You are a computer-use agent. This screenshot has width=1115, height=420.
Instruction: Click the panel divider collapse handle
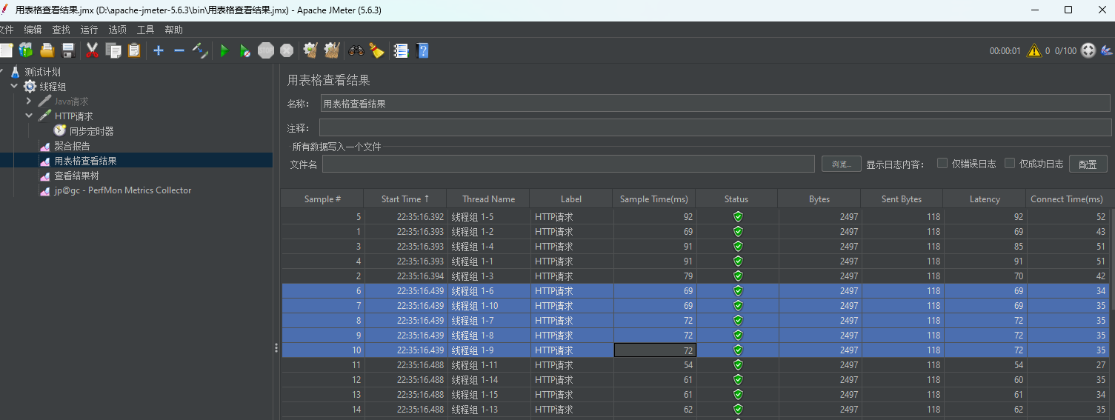(x=276, y=347)
